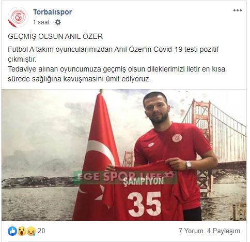Image resolution: width=250 pixels, height=242 pixels.
Task: Click the surprised Wow reaction emoji
Action: pos(22,231)
